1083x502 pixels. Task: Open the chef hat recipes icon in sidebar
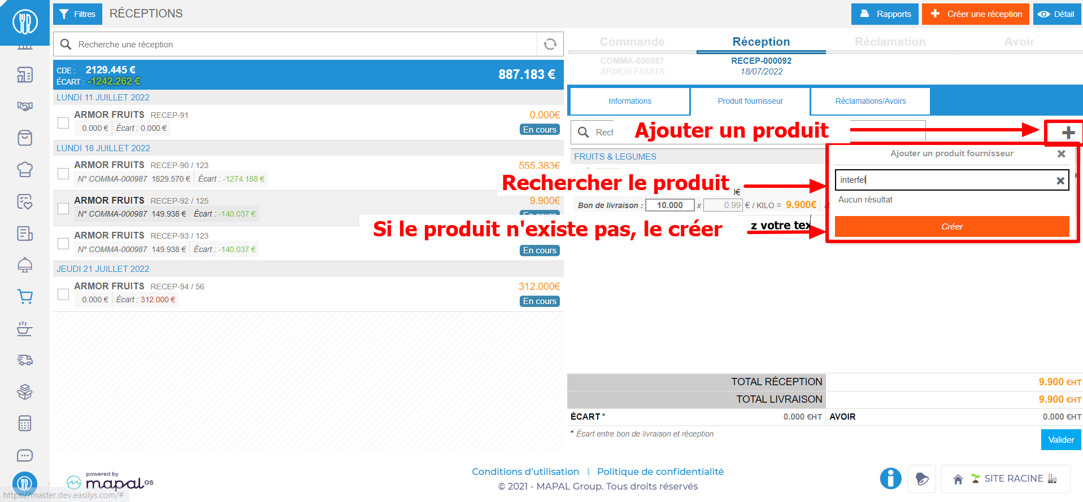pyautogui.click(x=25, y=169)
